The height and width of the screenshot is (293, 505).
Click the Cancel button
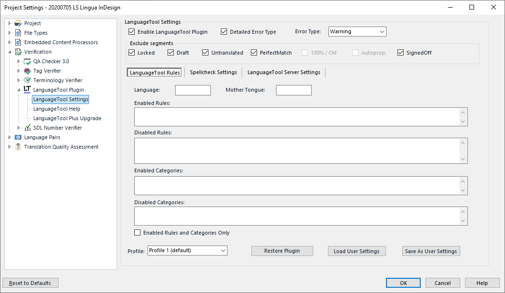[x=443, y=283]
